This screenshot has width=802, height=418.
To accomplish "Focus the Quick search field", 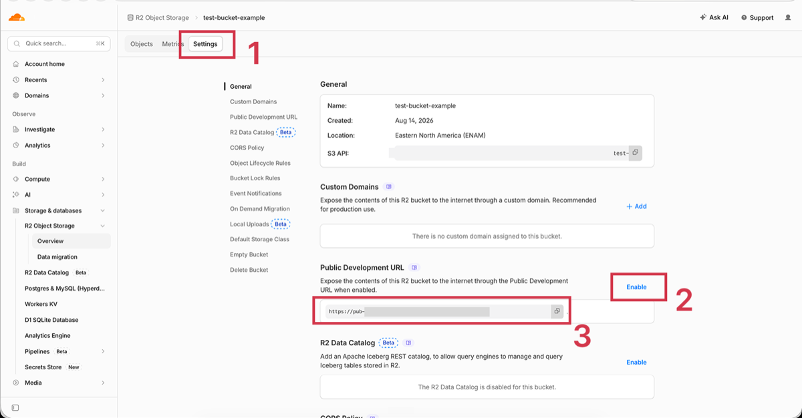I will [59, 43].
